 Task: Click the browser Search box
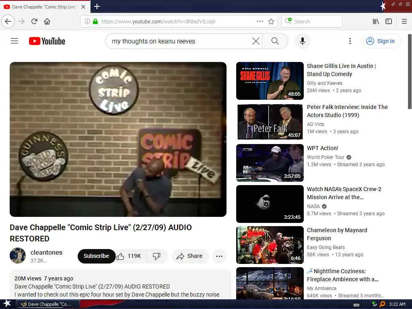click(x=312, y=21)
